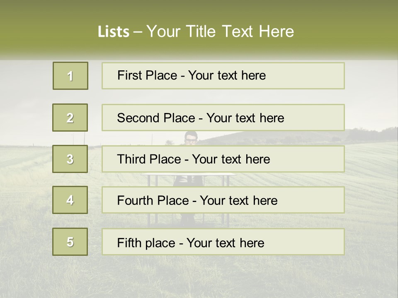Click the white table in background
398x298 pixels.
coord(188,174)
